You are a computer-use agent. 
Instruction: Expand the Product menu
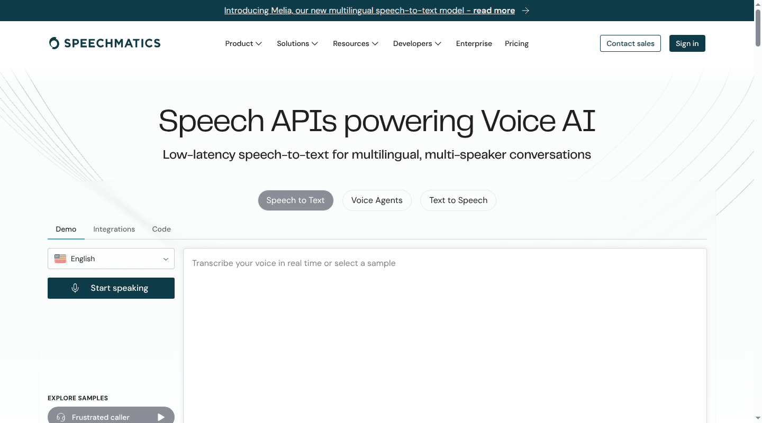click(x=243, y=43)
